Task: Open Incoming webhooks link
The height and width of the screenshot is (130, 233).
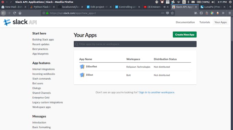Action: (x=44, y=74)
